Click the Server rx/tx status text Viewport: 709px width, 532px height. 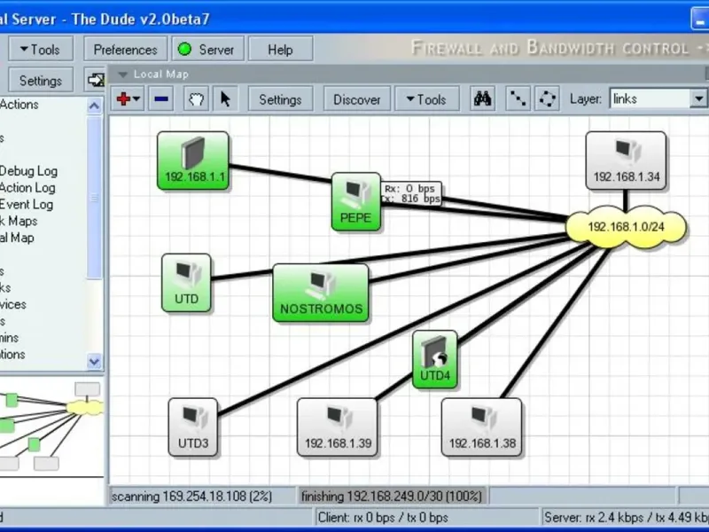coord(627,518)
